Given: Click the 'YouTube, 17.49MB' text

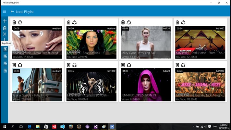Looking at the screenshot, I should coord(23,57).
